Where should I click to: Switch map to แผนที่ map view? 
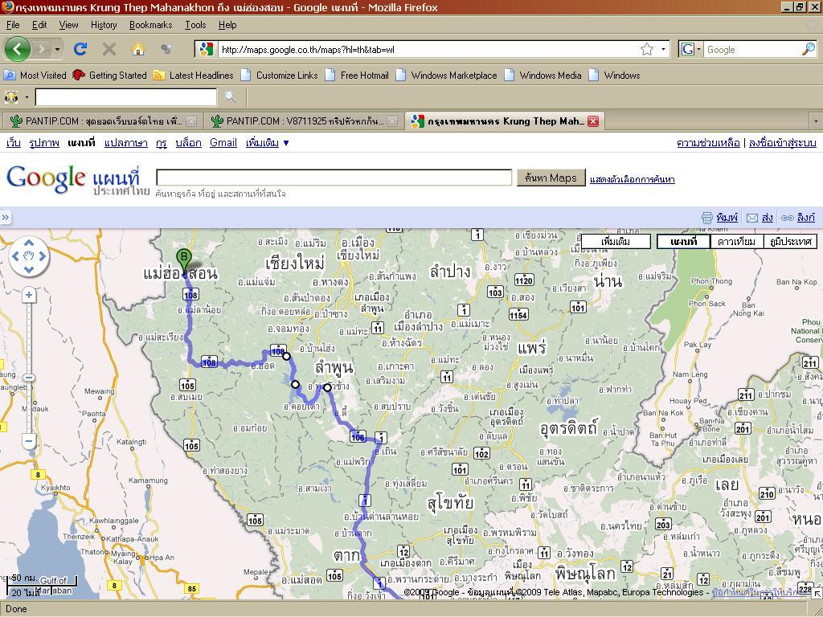(683, 241)
